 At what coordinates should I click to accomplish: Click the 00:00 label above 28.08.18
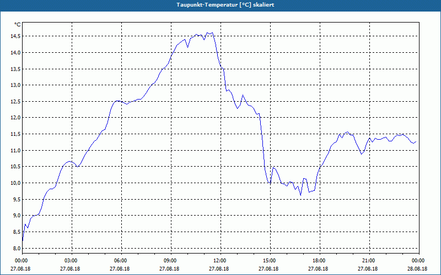coord(419,261)
